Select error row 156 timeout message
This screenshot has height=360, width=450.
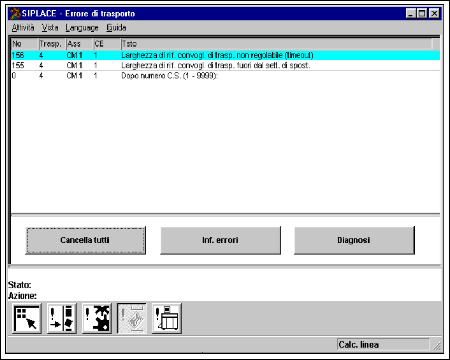(x=226, y=56)
